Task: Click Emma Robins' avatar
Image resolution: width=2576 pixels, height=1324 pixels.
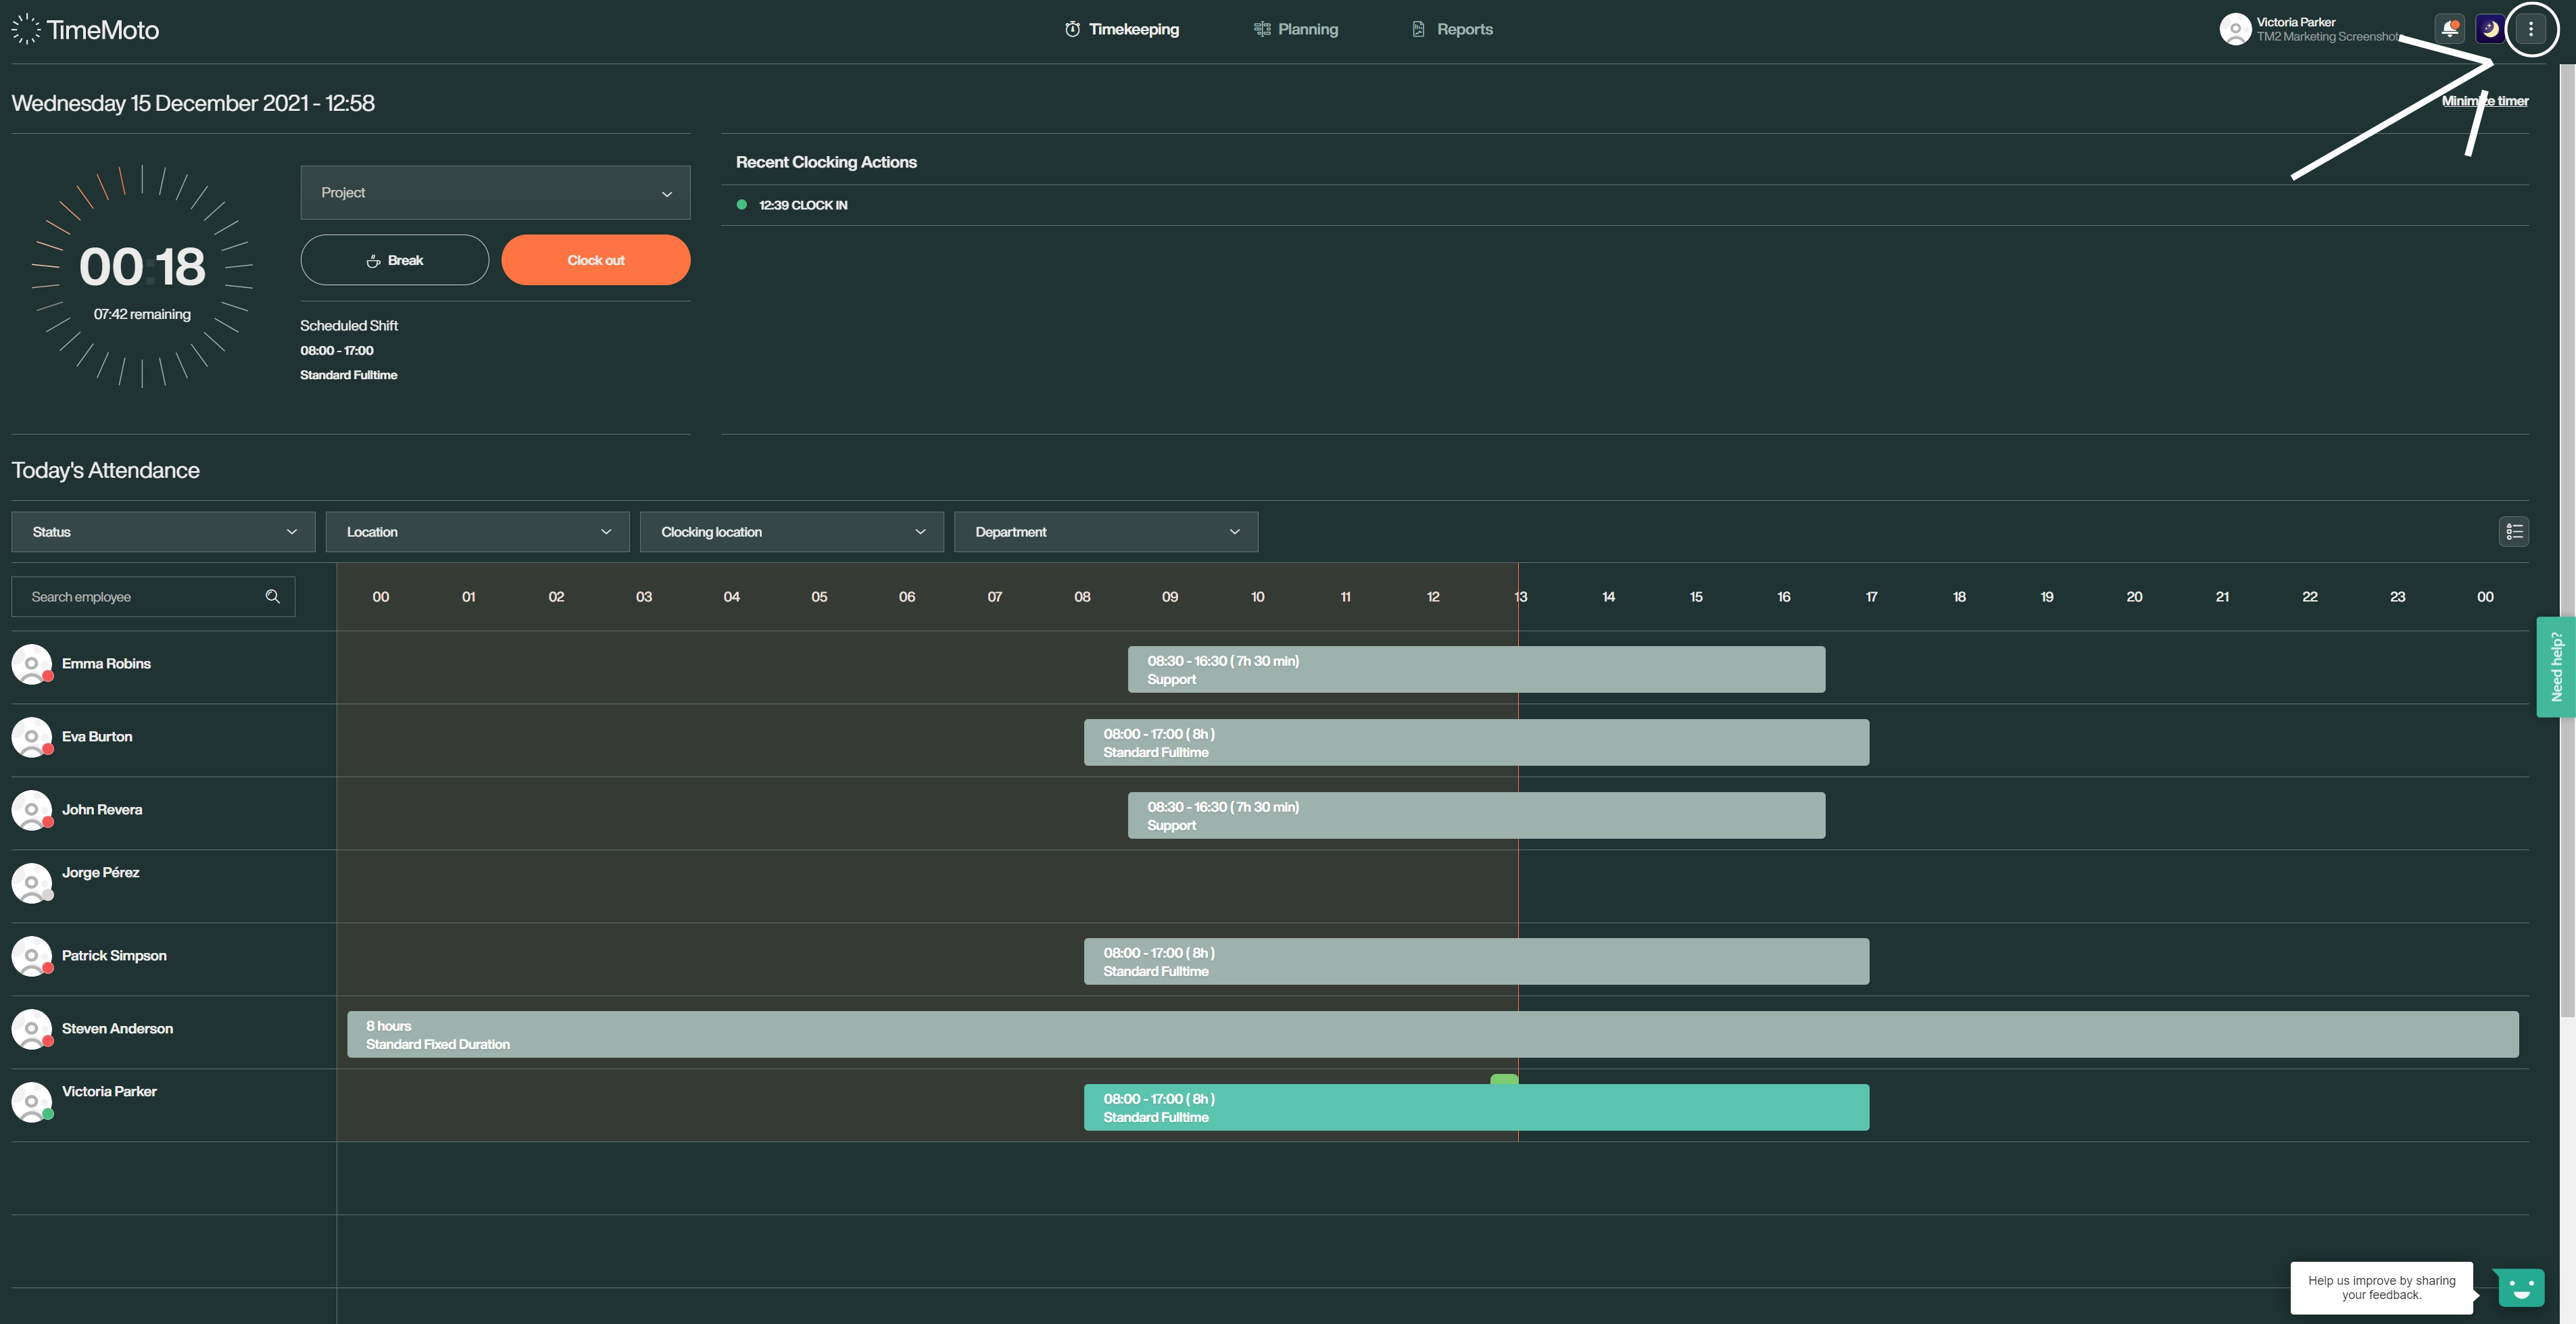Action: click(31, 663)
